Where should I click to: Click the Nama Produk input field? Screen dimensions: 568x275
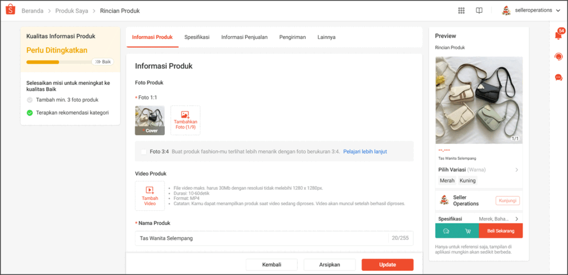tap(274, 238)
